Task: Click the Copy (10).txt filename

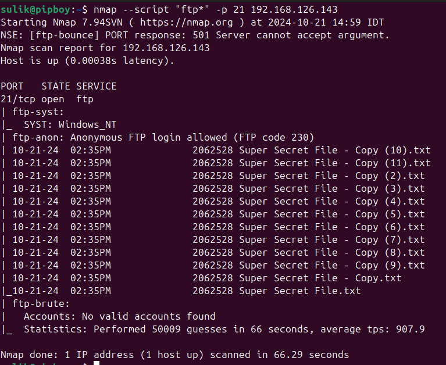Action: click(393, 150)
